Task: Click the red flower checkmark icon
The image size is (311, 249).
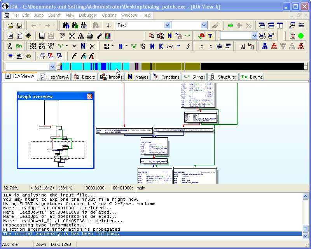Action: click(201, 36)
